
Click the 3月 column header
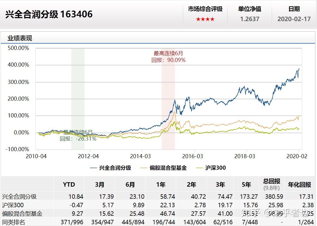pyautogui.click(x=99, y=185)
